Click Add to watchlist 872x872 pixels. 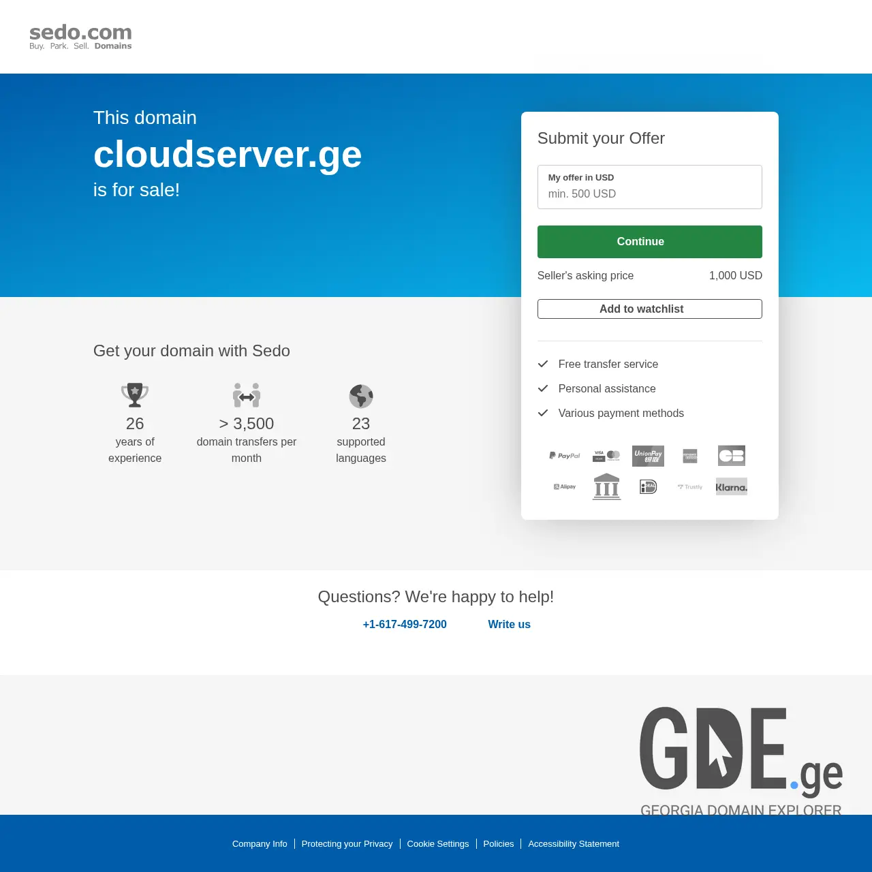pyautogui.click(x=649, y=309)
